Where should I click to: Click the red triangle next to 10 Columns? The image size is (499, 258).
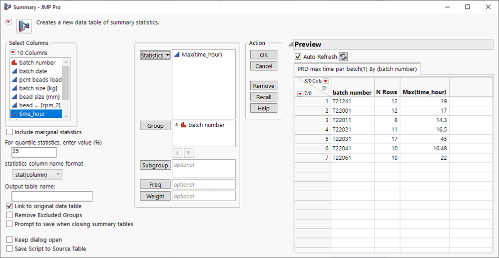click(x=13, y=52)
